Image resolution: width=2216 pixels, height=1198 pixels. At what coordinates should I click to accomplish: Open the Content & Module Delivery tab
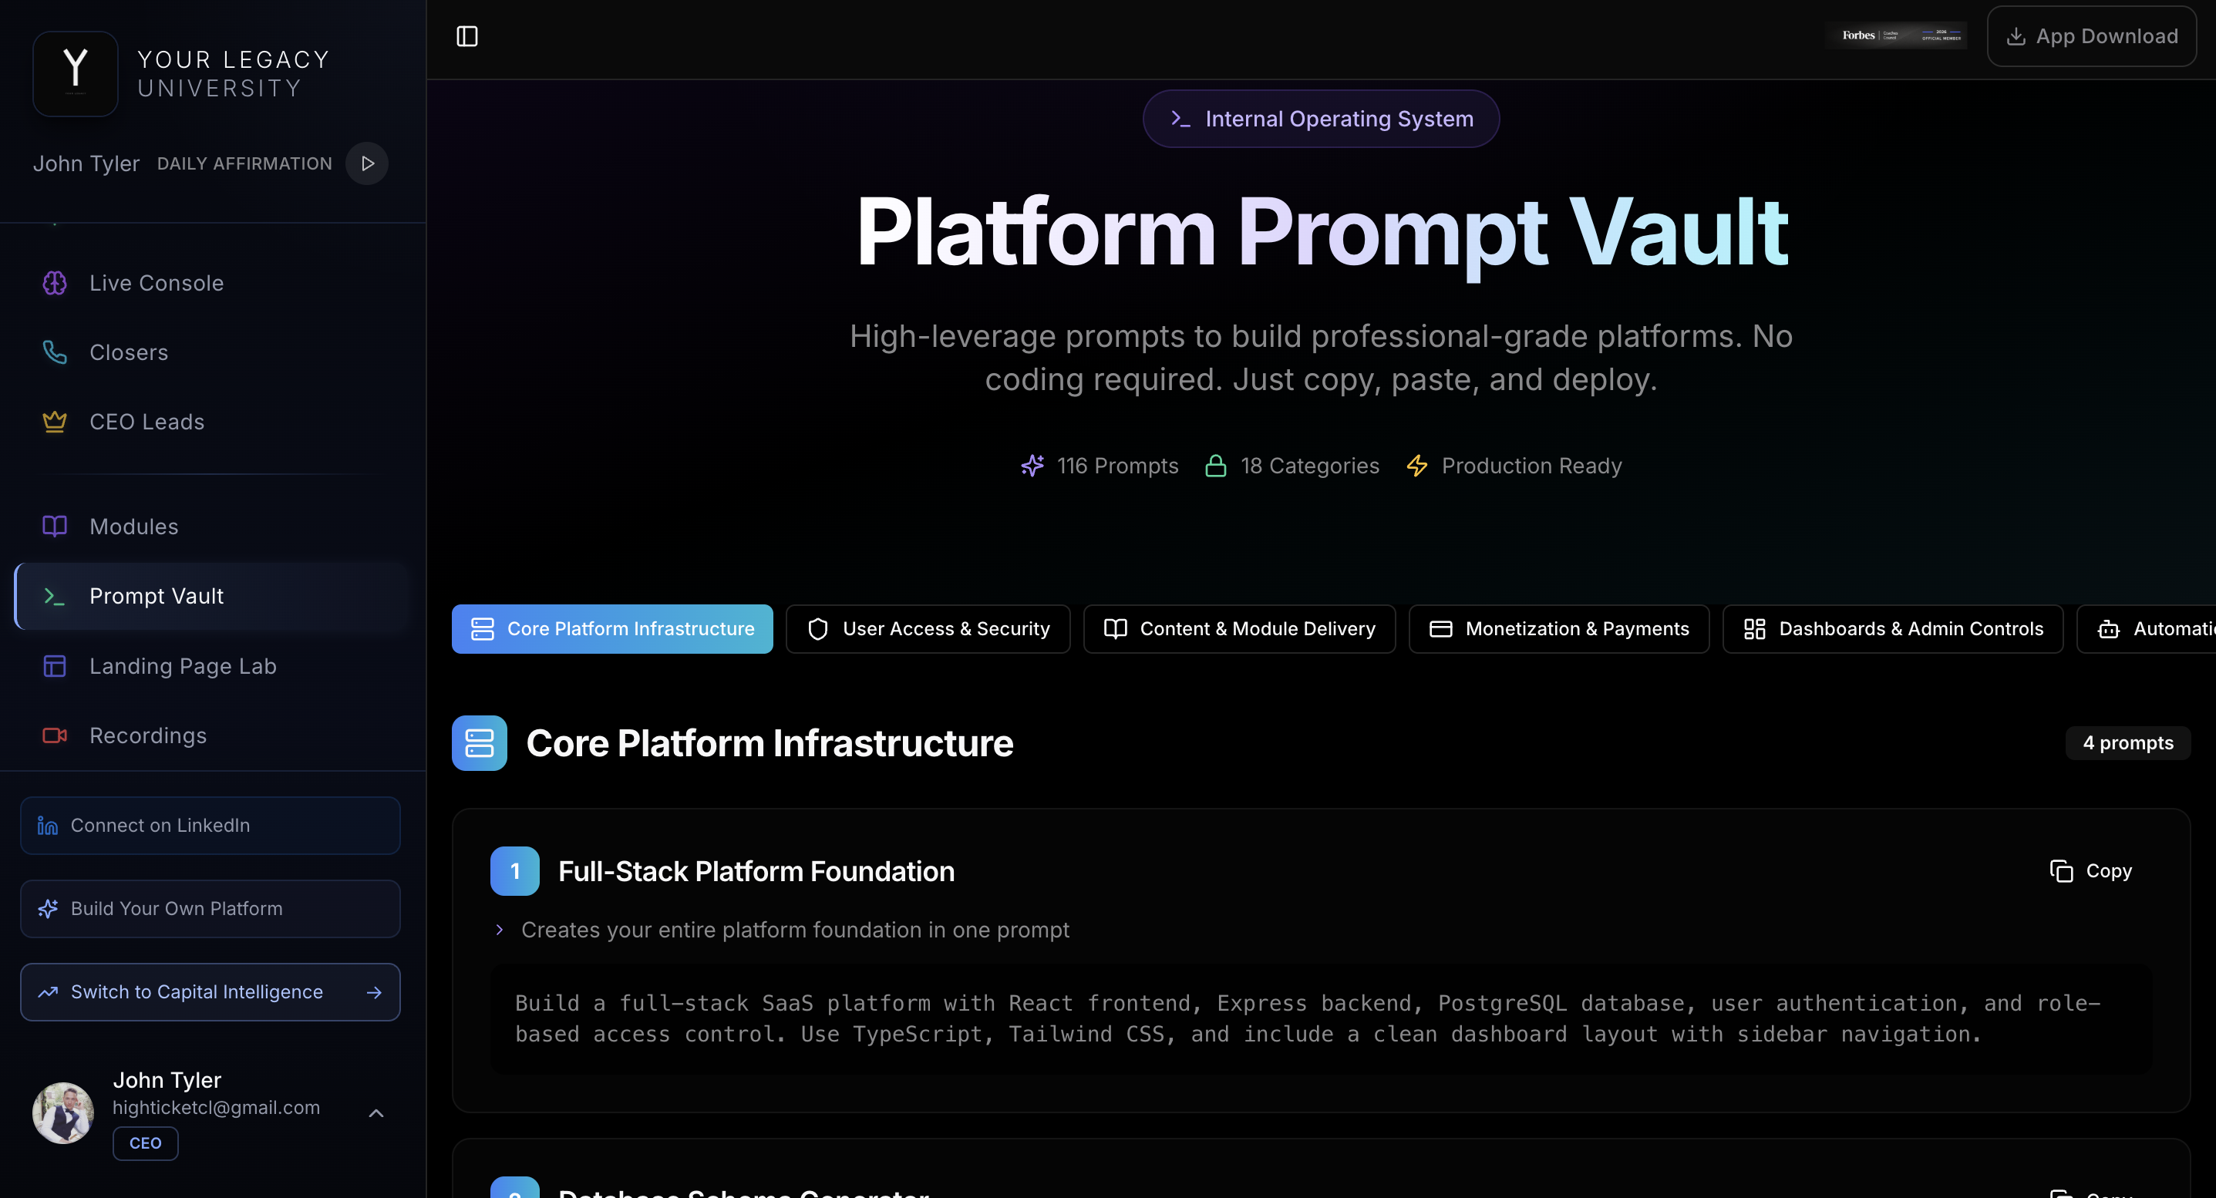pyautogui.click(x=1239, y=628)
